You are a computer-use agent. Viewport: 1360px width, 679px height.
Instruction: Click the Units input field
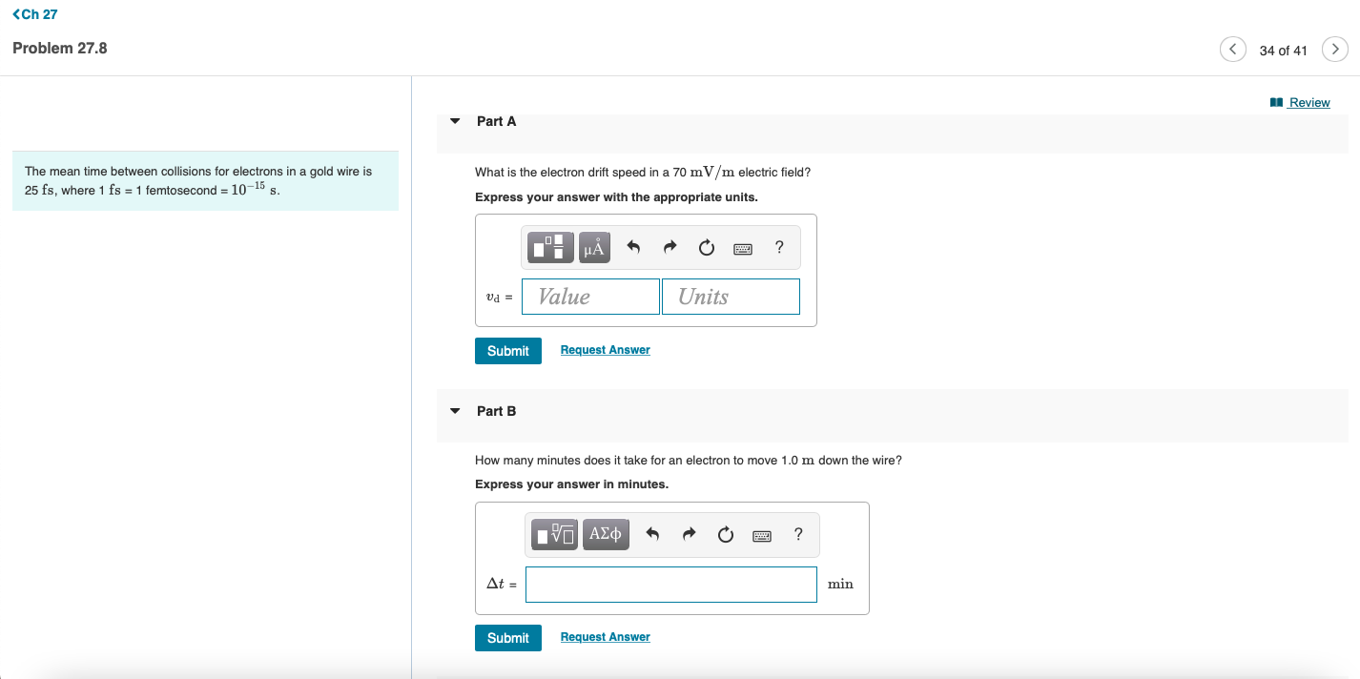(x=732, y=297)
